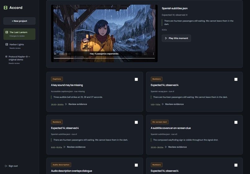Click the Audio description tag
This screenshot has width=250, height=174.
(x=61, y=165)
